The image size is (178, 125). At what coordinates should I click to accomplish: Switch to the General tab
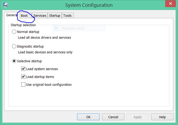(12, 15)
